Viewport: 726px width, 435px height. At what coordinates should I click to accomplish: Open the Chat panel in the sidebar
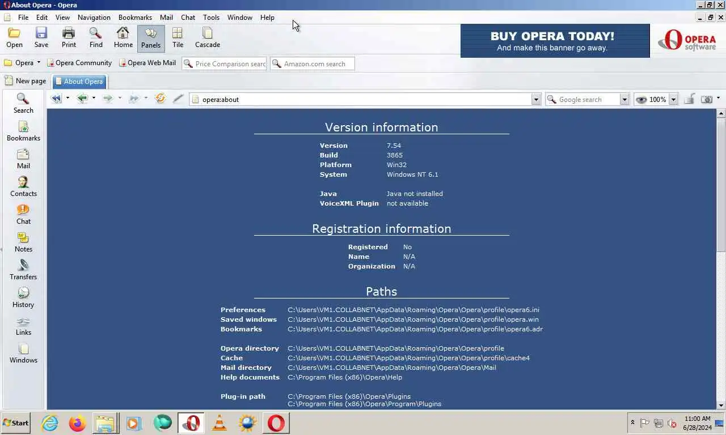[23, 215]
